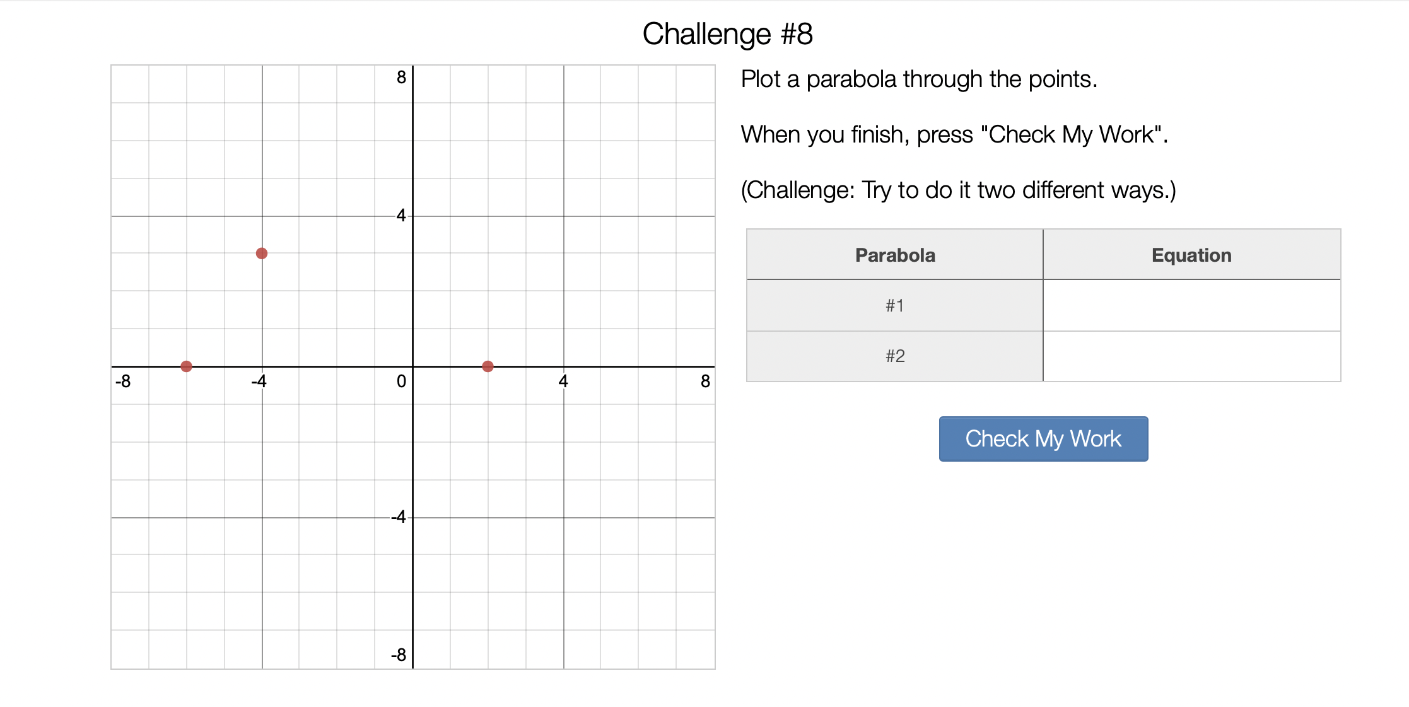
Task: Click the positive 4 label on the x-axis
Action: point(563,381)
